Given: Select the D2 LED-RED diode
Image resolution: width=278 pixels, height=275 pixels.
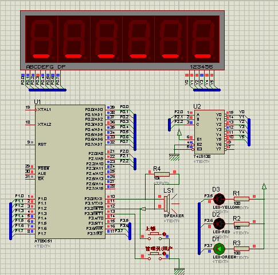Looking at the screenshot, I should [219, 224].
